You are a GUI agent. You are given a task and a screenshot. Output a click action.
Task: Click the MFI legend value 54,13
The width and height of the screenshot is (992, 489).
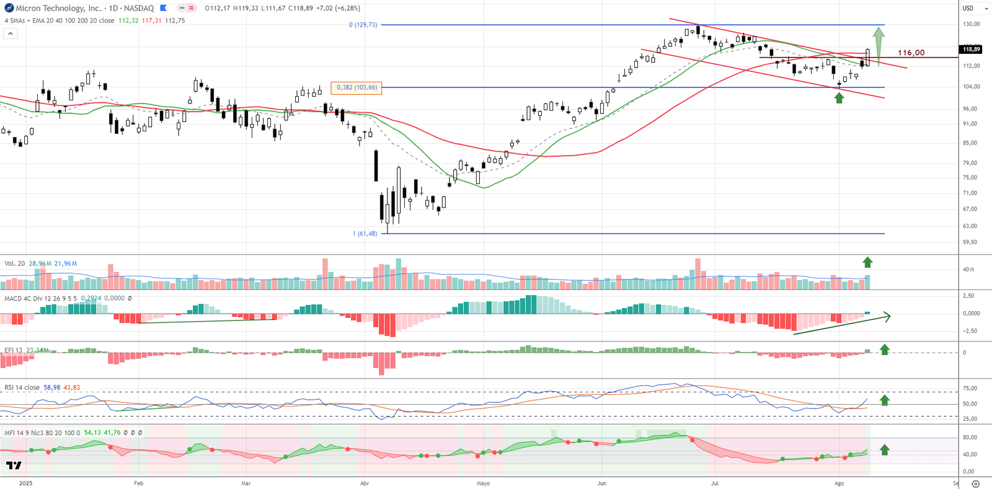(92, 433)
